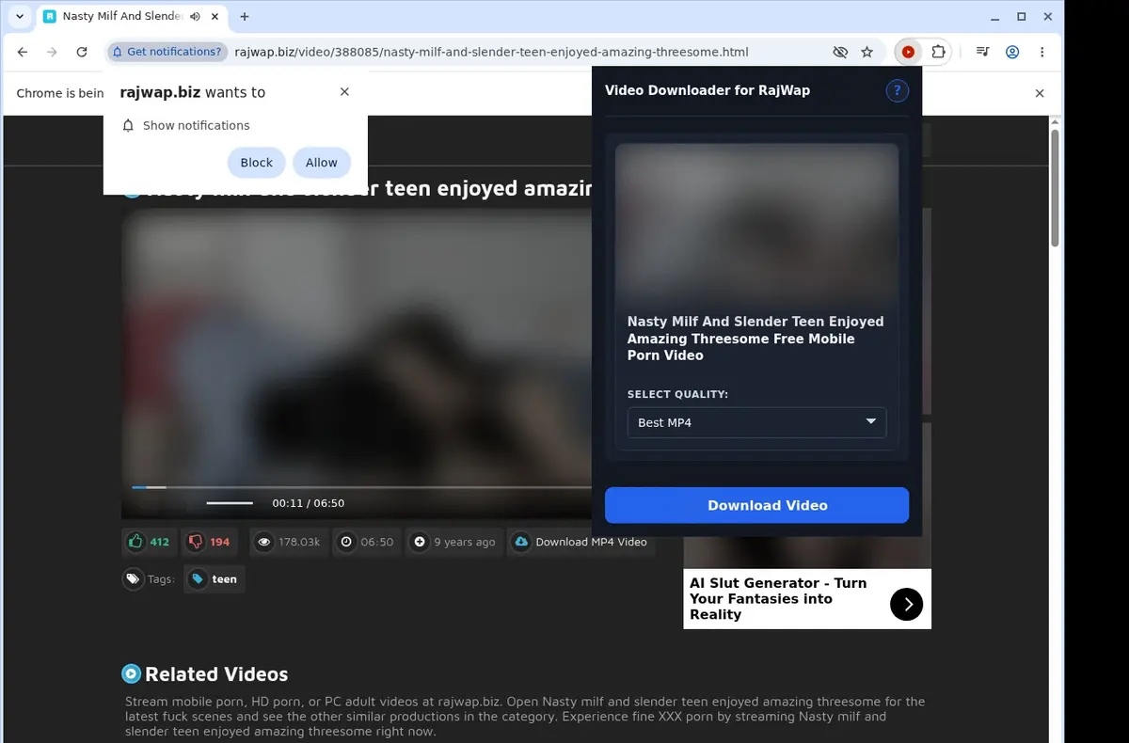Dislike the video with thumbs-down 194

[x=209, y=542]
